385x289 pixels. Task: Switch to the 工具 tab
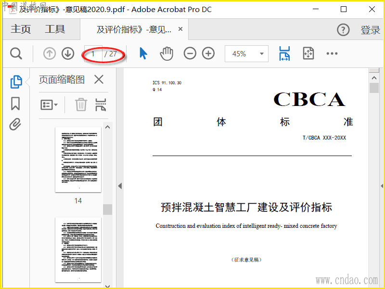[x=55, y=29]
